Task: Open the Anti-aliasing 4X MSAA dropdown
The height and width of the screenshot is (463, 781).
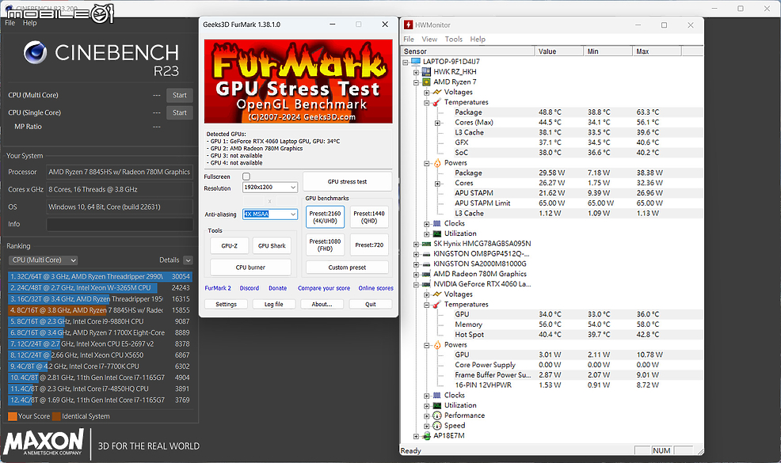Action: point(270,214)
